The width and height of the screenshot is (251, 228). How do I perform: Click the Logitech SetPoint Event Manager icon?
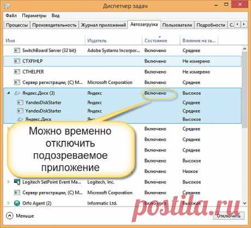point(17,182)
